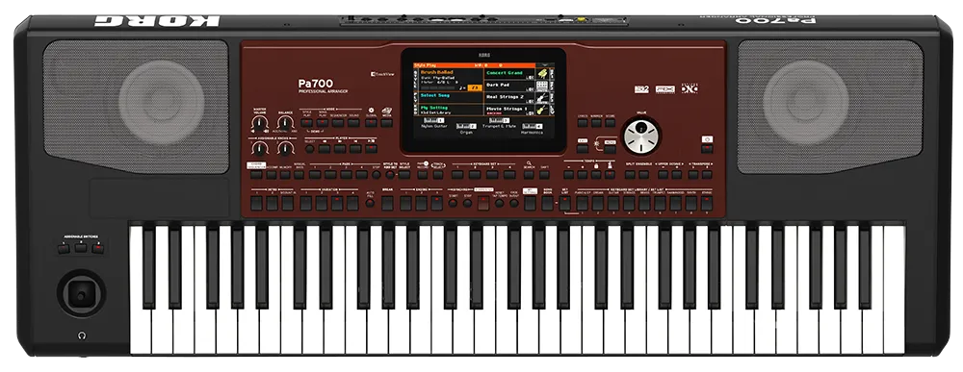The height and width of the screenshot is (372, 963).
Task: Toggle the MEMORY button
Action: (285, 175)
